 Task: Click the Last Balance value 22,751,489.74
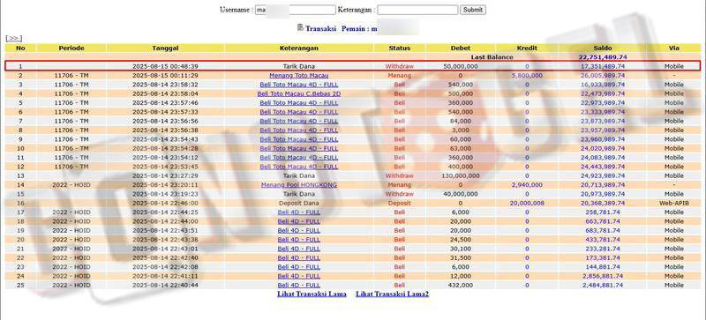pyautogui.click(x=603, y=57)
